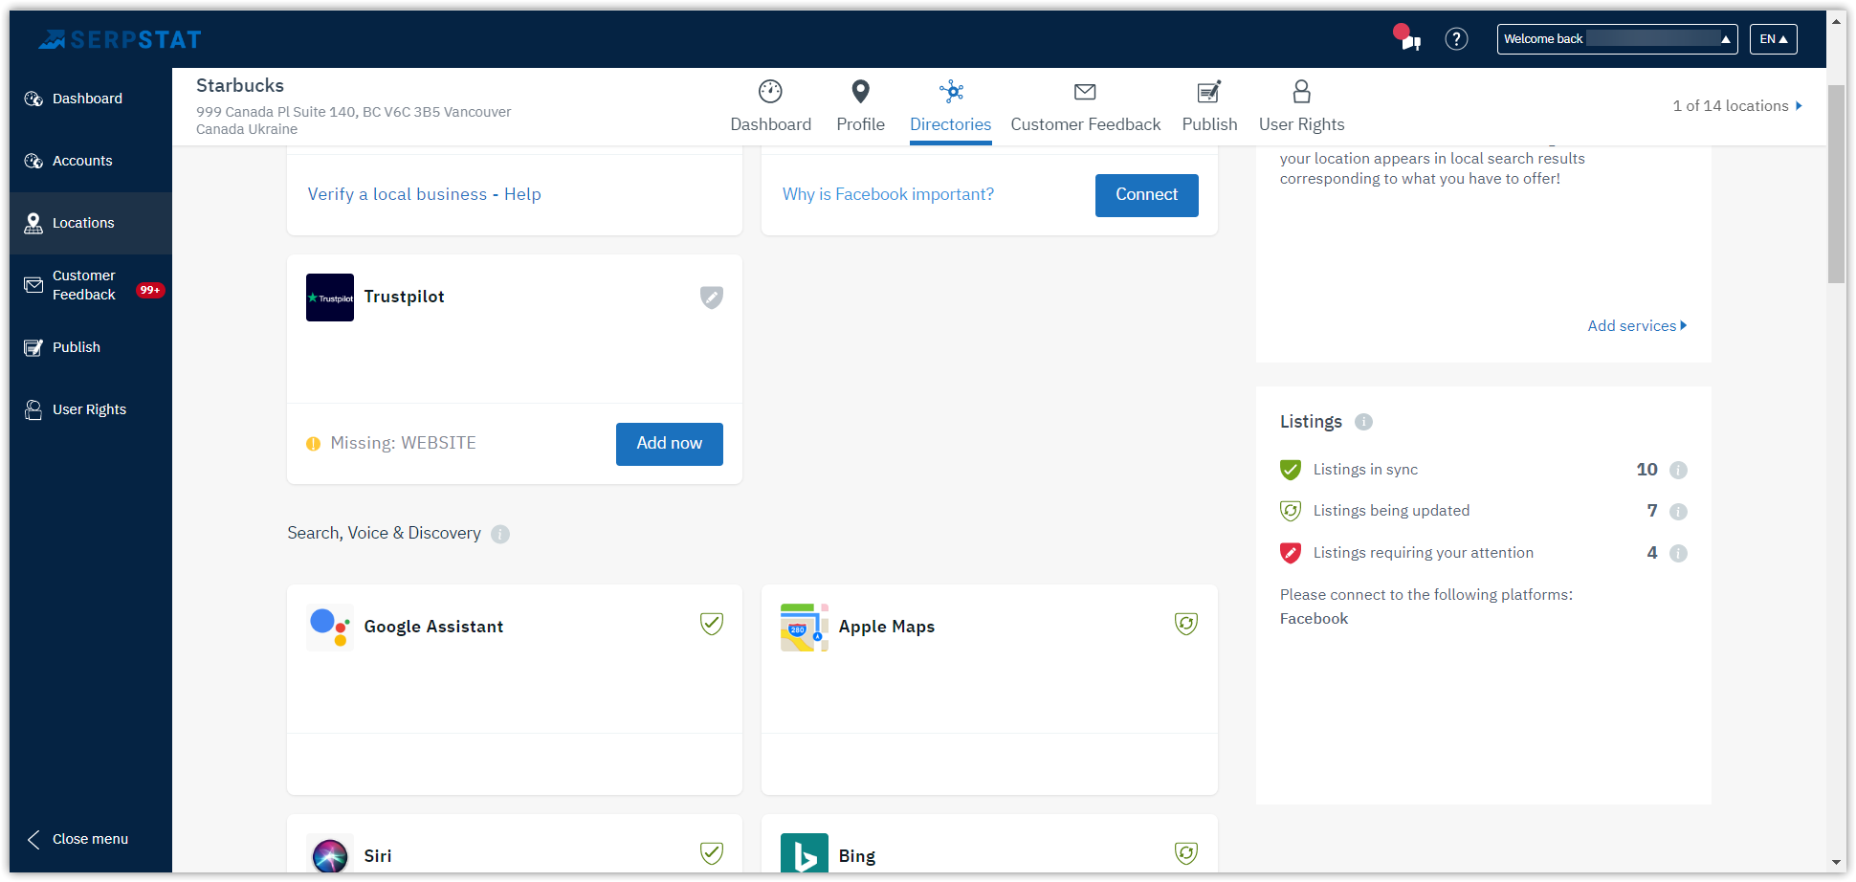
Task: Click info icon for Listings in sync
Action: [x=1678, y=470]
